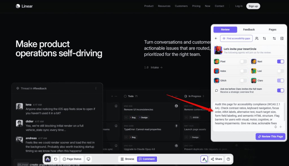
Task: Open the feedback thread three-dot menu
Action: click(96, 88)
